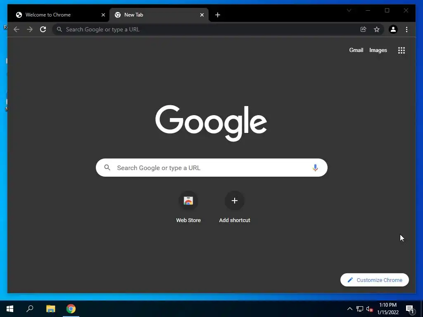Viewport: 423px width, 317px height.
Task: Click the Customize Chrome button
Action: coord(374,280)
